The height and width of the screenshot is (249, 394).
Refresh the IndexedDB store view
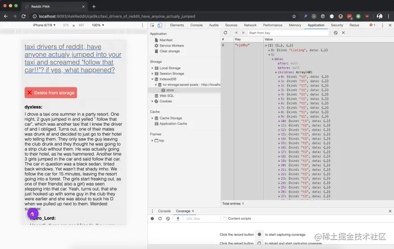[x=225, y=33]
